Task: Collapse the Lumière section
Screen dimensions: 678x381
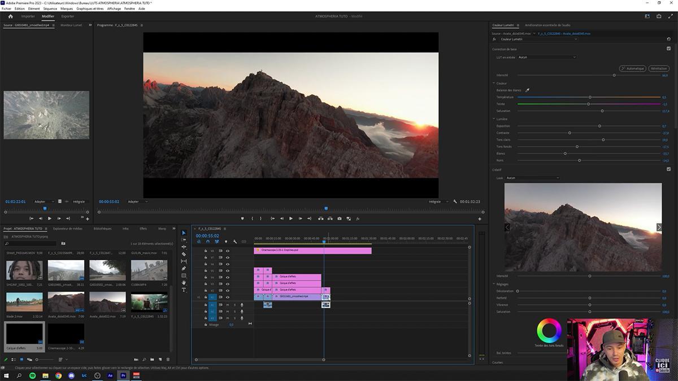Action: tap(494, 119)
